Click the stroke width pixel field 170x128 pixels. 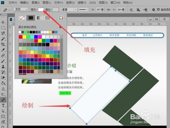[67, 10]
